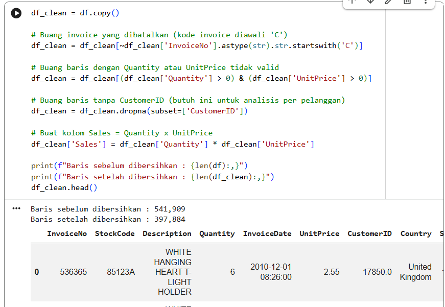Screen dimensions: 445x307
Task: Click United Kingdom country cell
Action: [416, 272]
